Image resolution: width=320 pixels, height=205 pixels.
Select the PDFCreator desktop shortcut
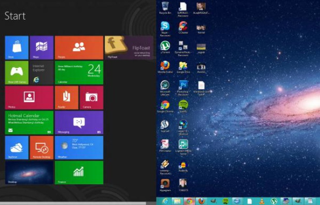click(165, 146)
